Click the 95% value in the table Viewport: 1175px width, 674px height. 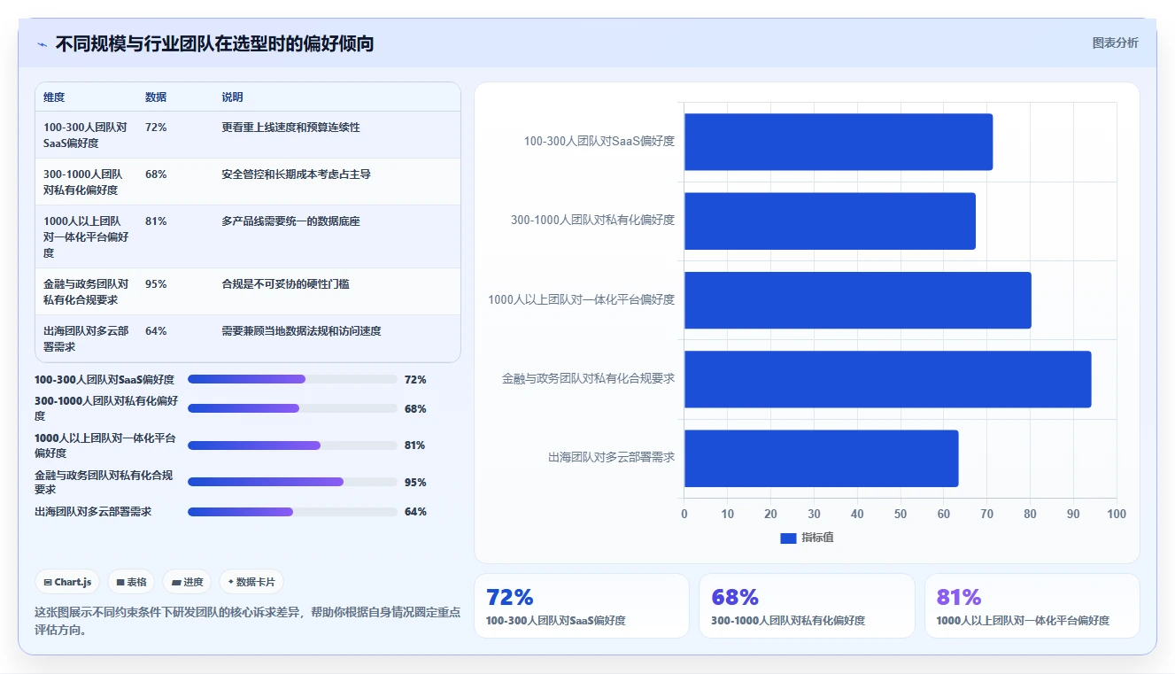[x=156, y=284]
